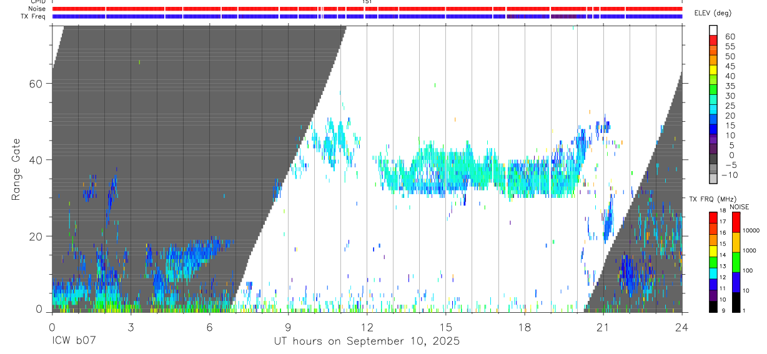767x354 pixels.
Task: Click the cyan segment of the TX FRQ color bar
Action: (x=713, y=273)
